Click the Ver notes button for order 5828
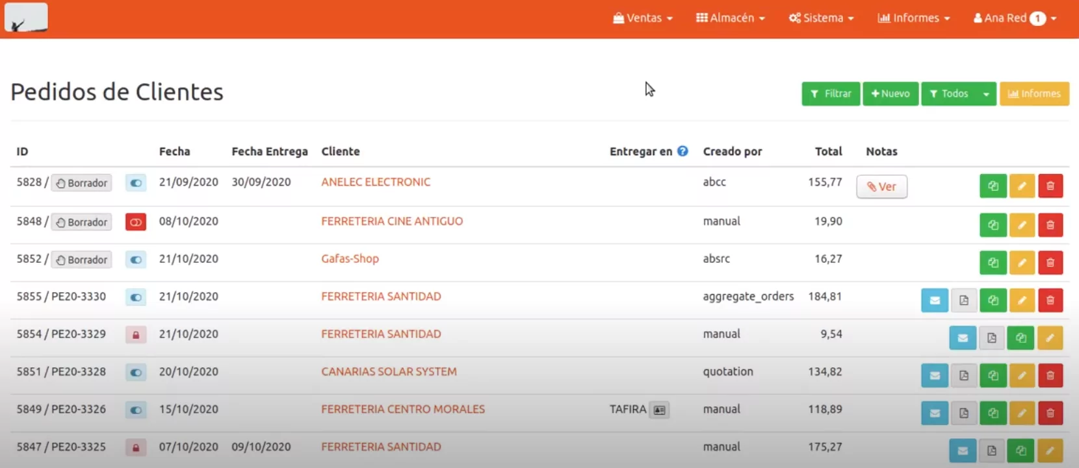1079x468 pixels. point(881,187)
